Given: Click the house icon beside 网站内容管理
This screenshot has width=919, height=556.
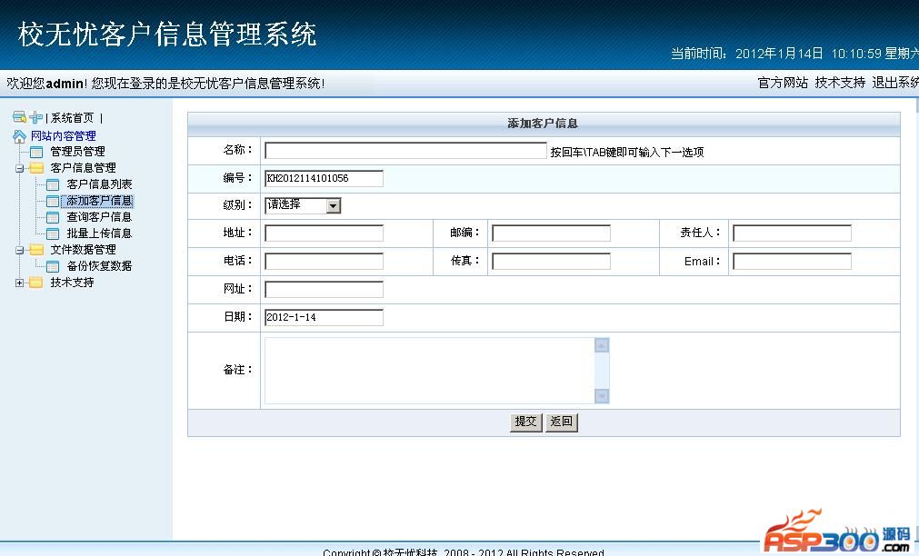Looking at the screenshot, I should click(19, 136).
